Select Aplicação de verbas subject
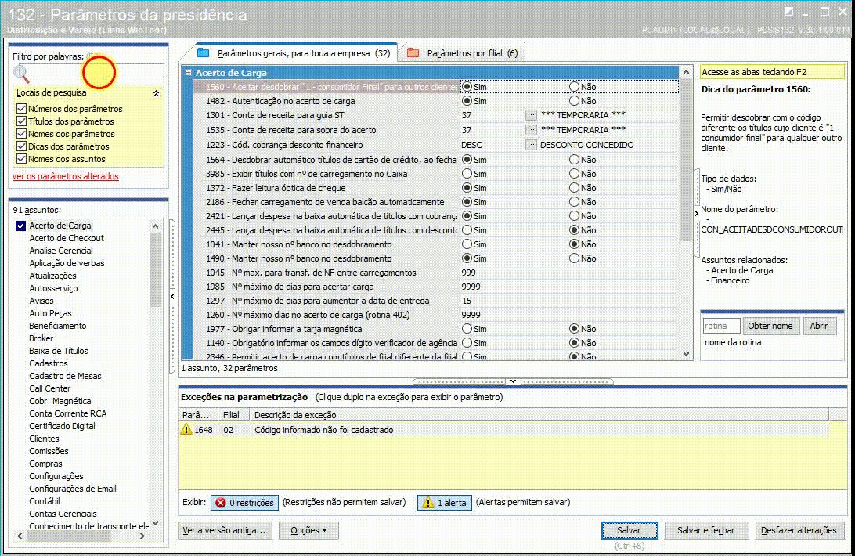The image size is (855, 556). 67,263
